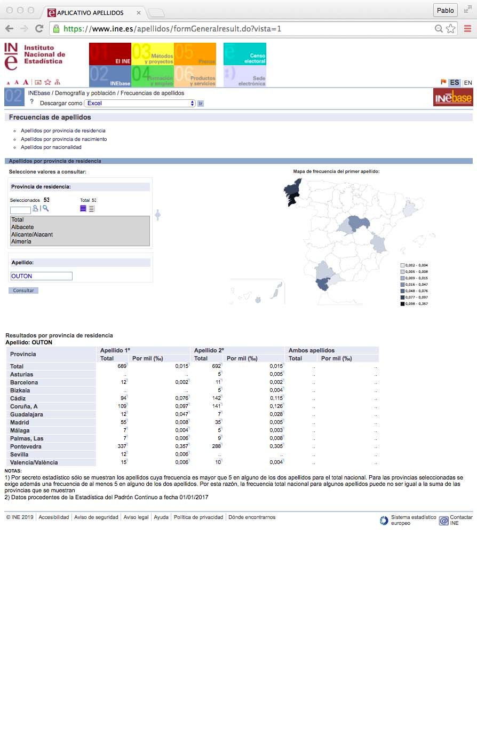Image resolution: width=477 pixels, height=755 pixels.
Task: Select 'Albacete' in the province list
Action: [x=22, y=227]
